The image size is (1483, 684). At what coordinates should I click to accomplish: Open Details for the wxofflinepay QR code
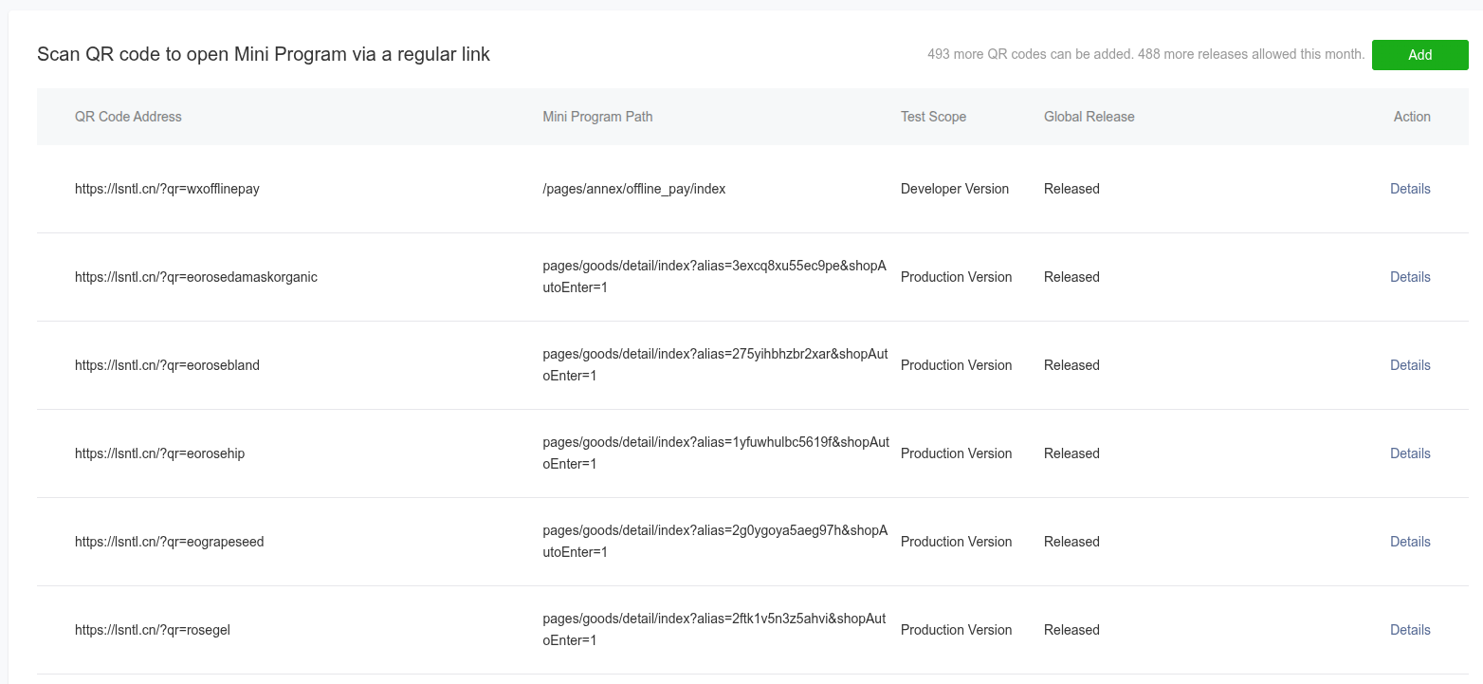[1410, 189]
